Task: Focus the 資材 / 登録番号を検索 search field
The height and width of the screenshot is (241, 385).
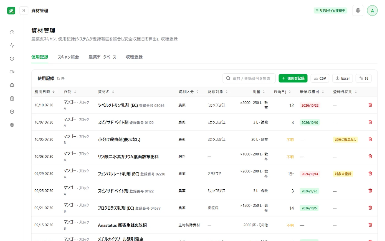Action: 249,78
